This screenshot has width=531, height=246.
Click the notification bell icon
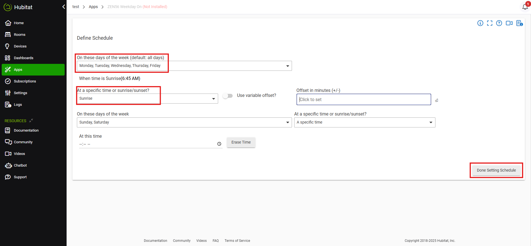click(525, 7)
